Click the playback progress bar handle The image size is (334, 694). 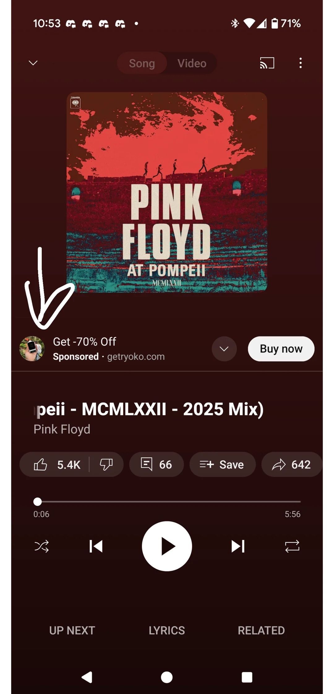tap(37, 502)
